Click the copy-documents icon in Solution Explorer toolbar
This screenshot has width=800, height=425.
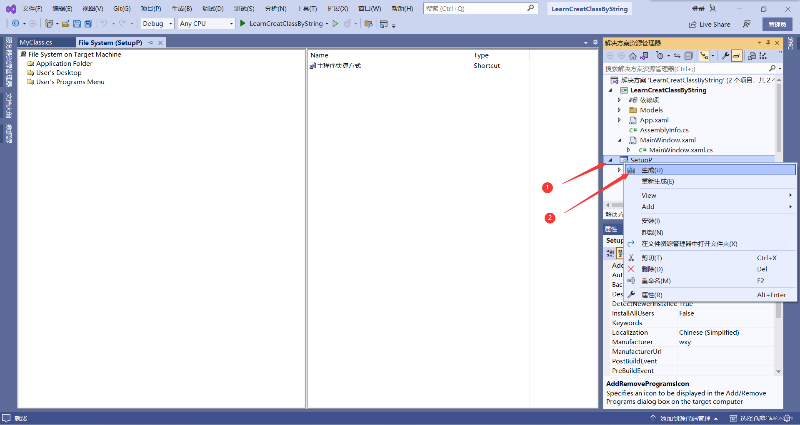coord(752,56)
